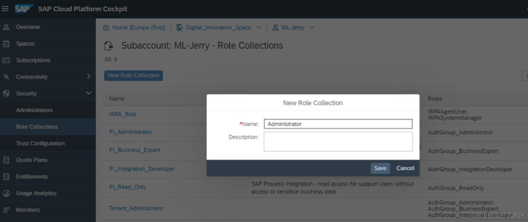Open Trust Configuration in sidebar
The image size is (528, 222).
point(40,143)
